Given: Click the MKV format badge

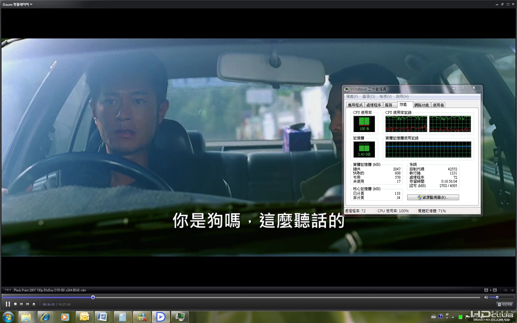Looking at the screenshot, I should tap(8, 290).
